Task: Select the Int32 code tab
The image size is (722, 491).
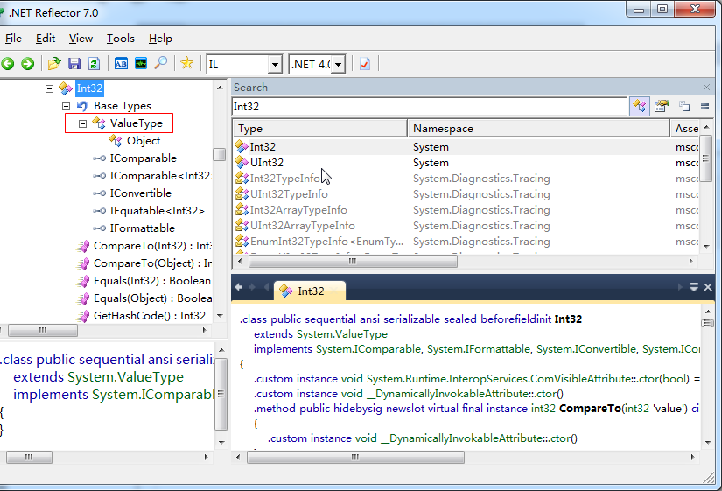Action: click(x=311, y=291)
